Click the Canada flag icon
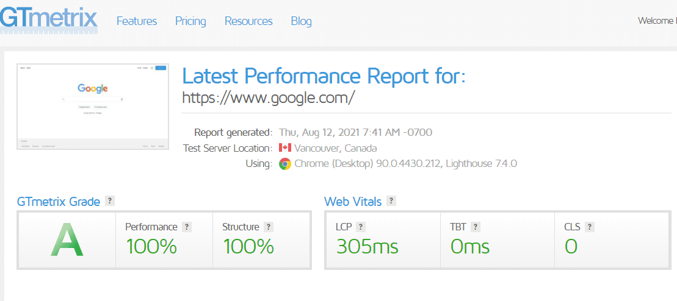Viewport: 677px width, 301px height. [x=284, y=148]
